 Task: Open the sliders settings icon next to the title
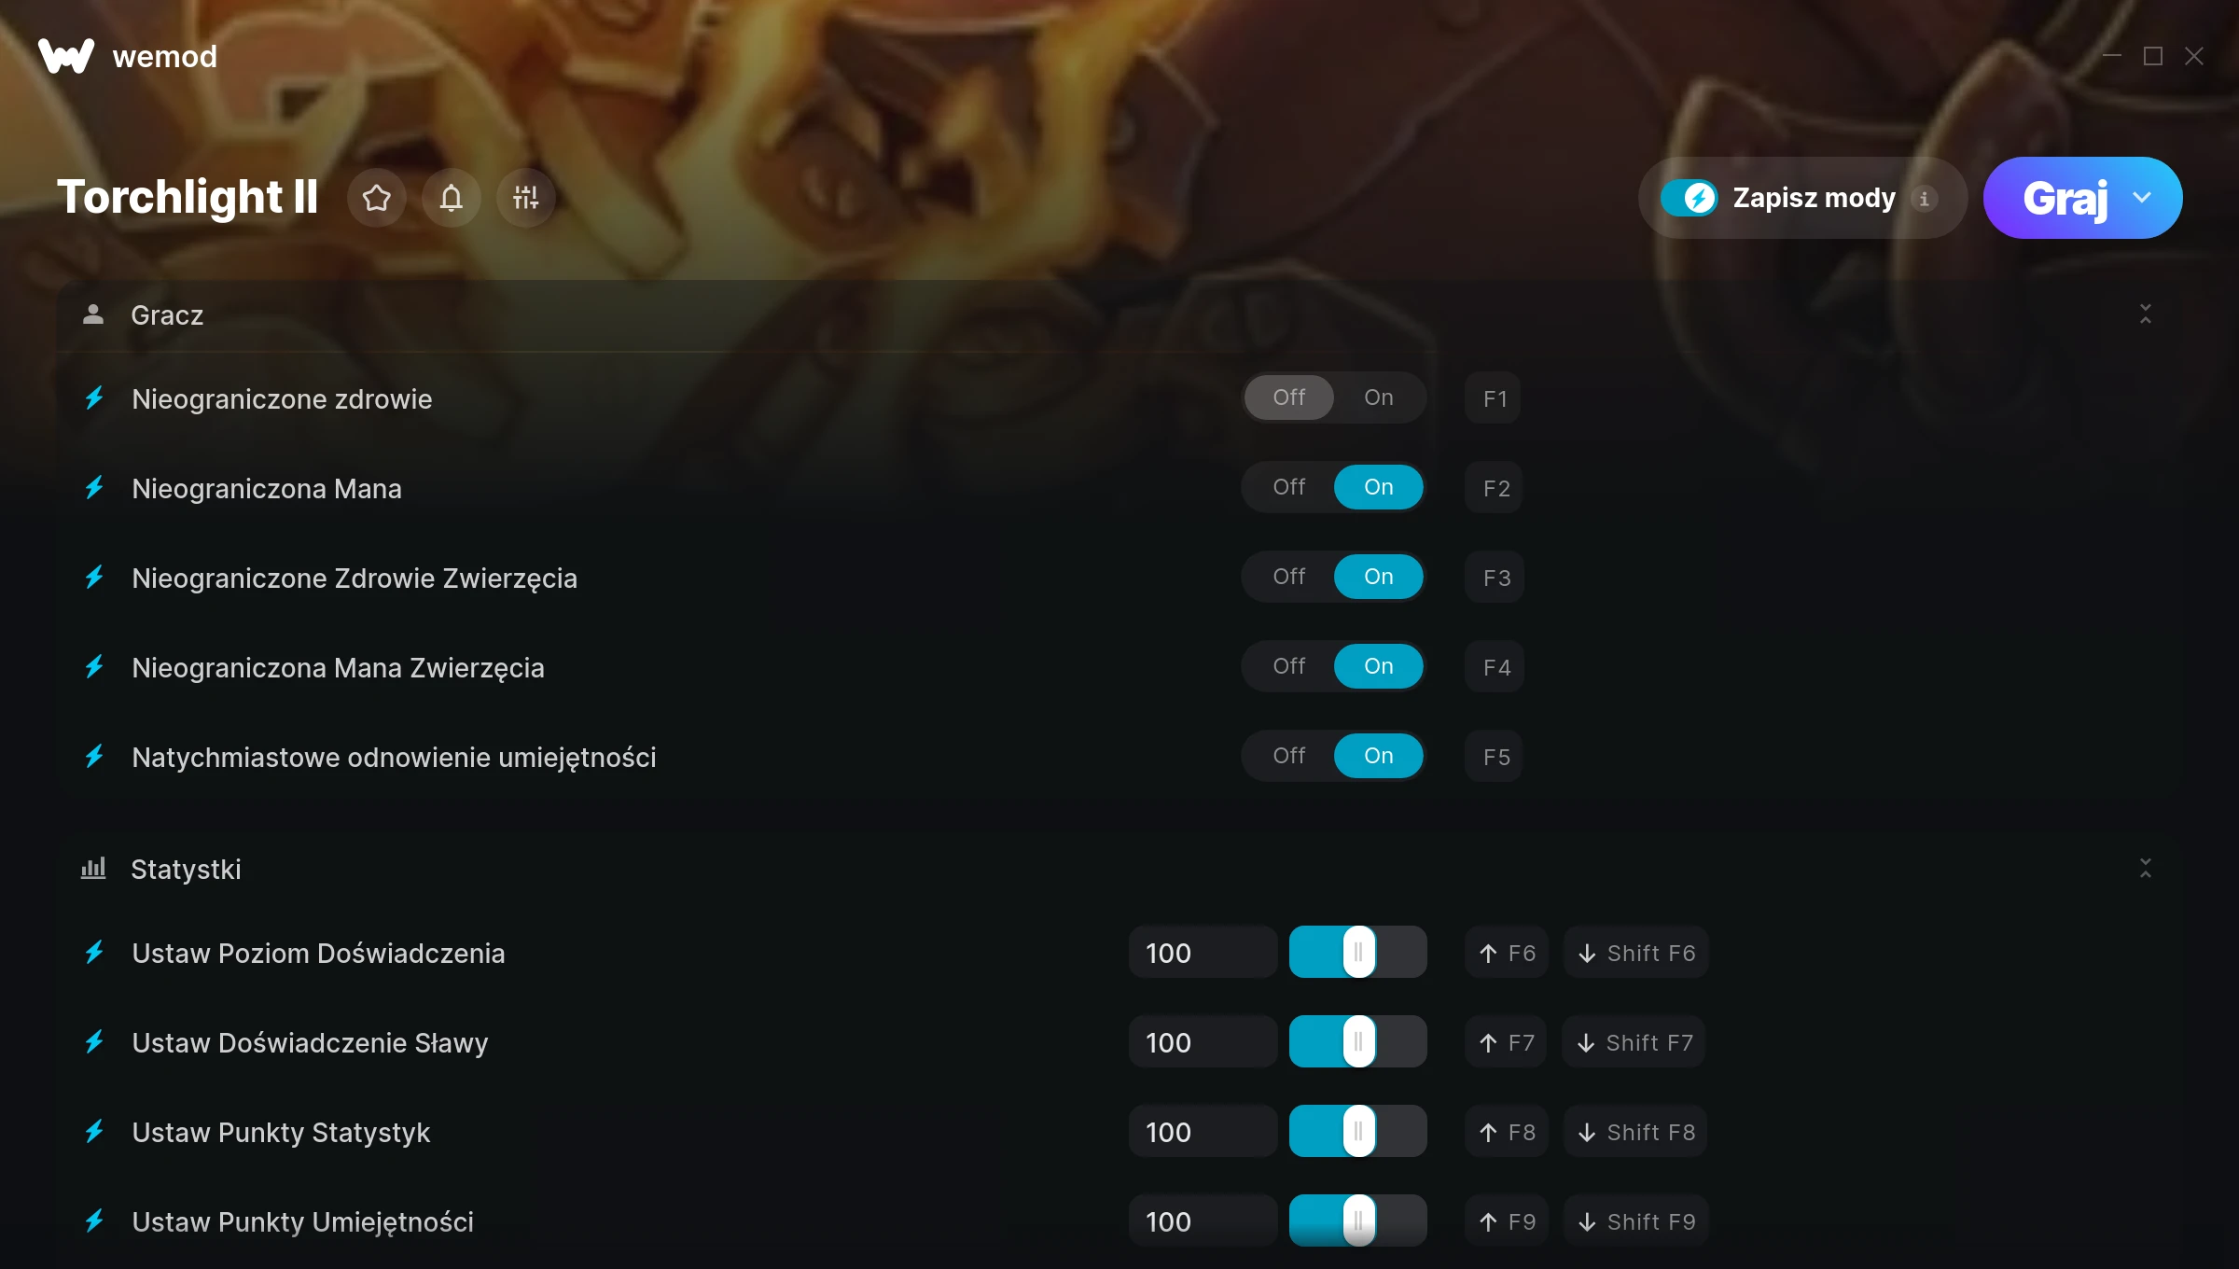pos(526,198)
